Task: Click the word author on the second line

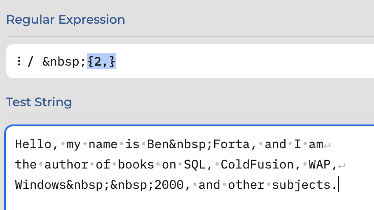Action: [66, 165]
